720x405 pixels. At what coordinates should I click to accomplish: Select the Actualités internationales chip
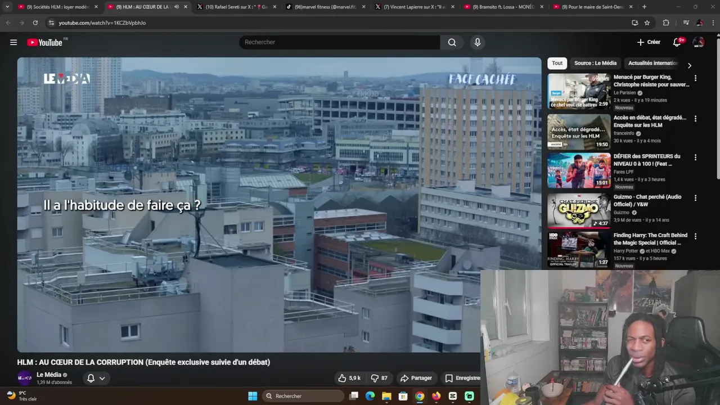(x=653, y=63)
